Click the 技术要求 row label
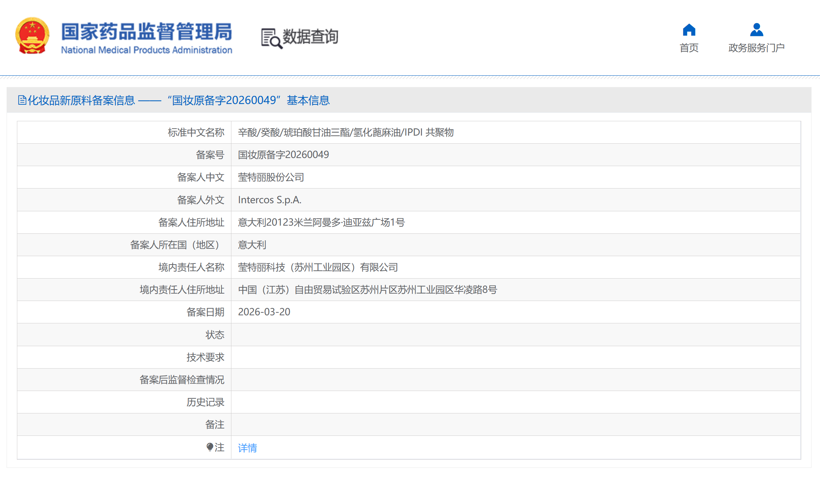The height and width of the screenshot is (477, 820). click(x=205, y=357)
